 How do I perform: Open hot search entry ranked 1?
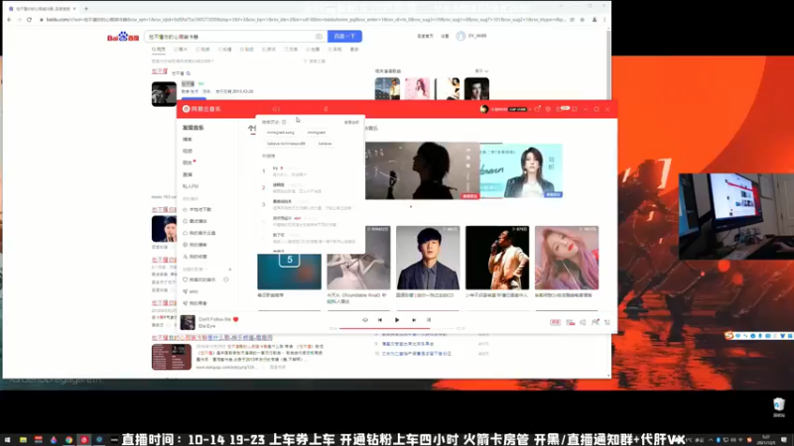click(309, 170)
